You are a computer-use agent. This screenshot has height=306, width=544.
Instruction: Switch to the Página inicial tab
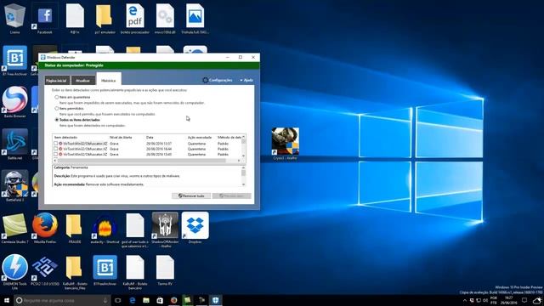(x=57, y=81)
